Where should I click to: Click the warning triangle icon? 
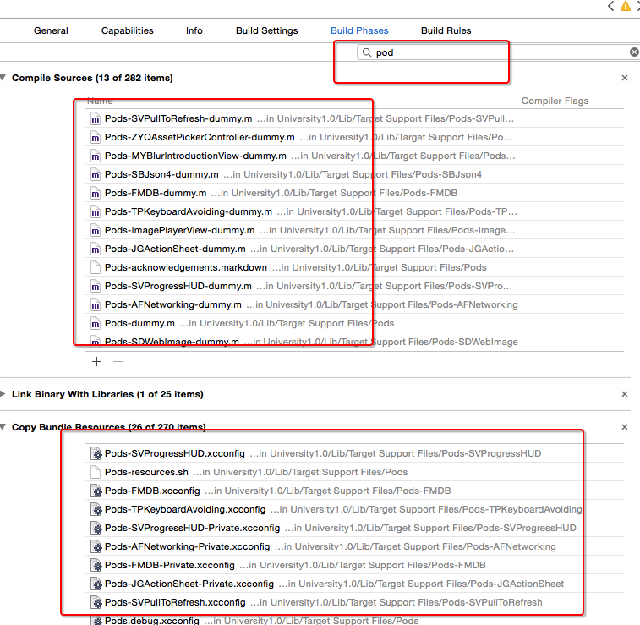pyautogui.click(x=626, y=6)
